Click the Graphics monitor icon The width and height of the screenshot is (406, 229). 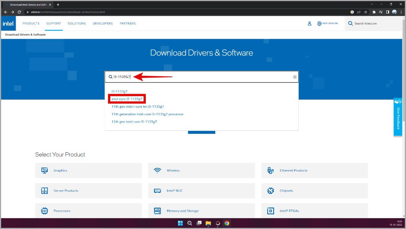click(44, 170)
